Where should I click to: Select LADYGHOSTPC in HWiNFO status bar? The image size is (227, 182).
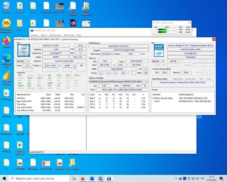click(37, 152)
